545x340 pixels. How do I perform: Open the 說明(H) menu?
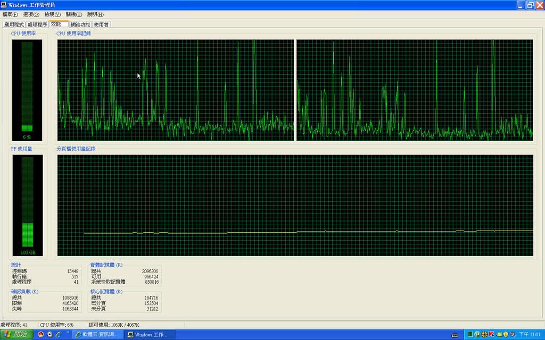tap(95, 14)
